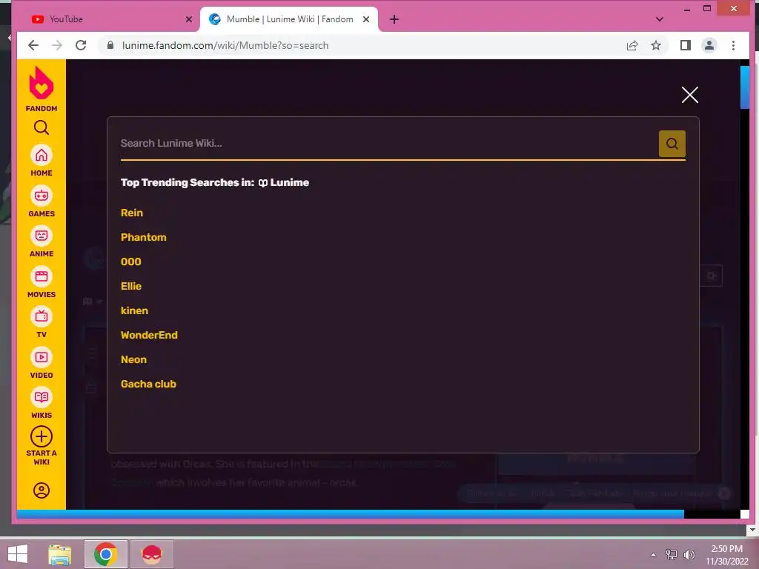Show hidden system tray icons
759x569 pixels.
pos(653,555)
